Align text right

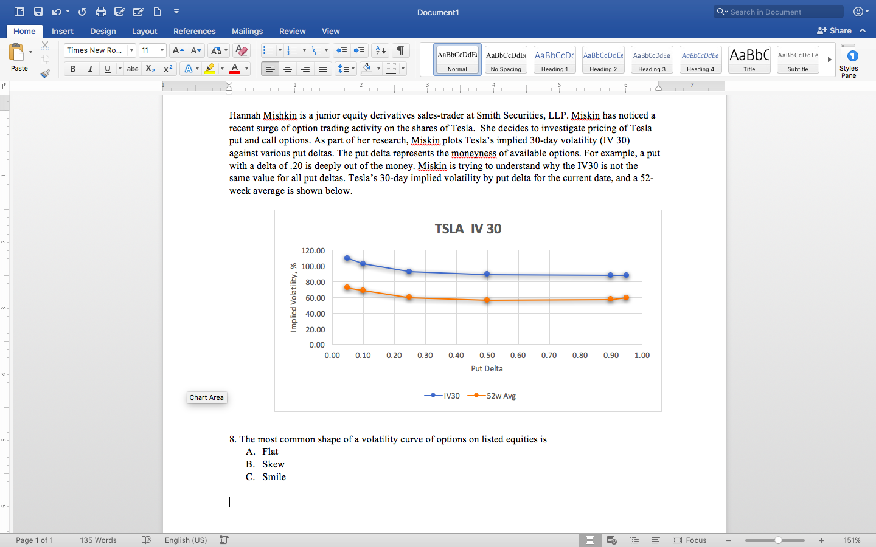pyautogui.click(x=305, y=69)
